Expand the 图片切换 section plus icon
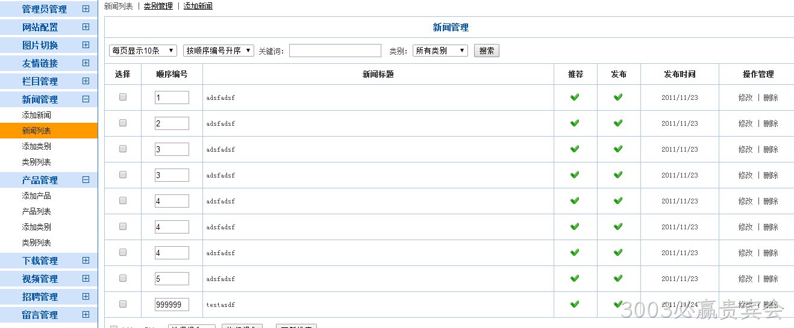 [86, 45]
